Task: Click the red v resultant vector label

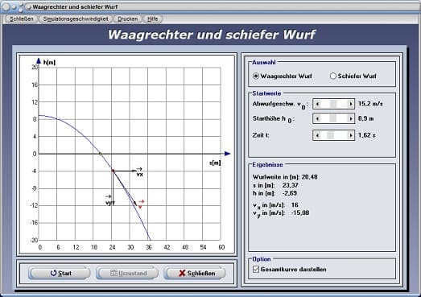Action: click(x=141, y=204)
